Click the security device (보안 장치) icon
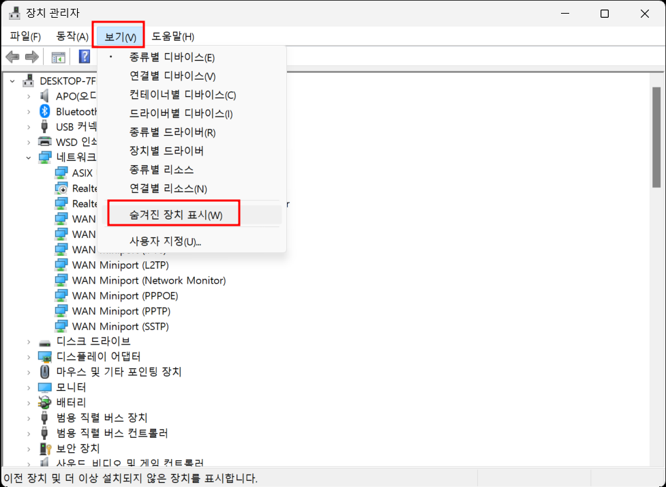This screenshot has width=666, height=487. point(45,448)
